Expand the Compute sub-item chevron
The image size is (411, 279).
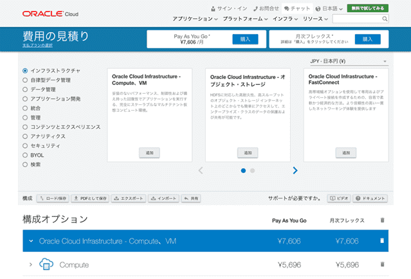click(31, 265)
